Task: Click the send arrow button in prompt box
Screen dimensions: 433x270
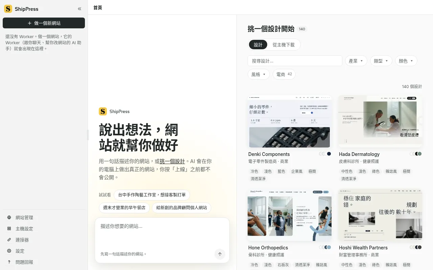Action: (220, 254)
